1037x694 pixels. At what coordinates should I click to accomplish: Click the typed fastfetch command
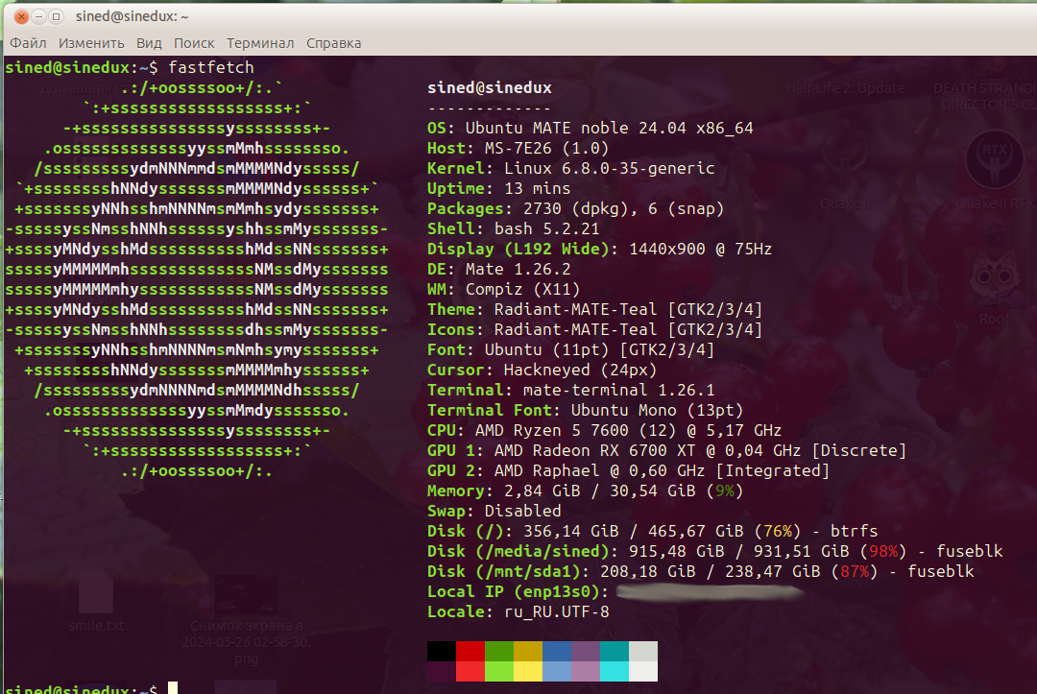tap(211, 67)
